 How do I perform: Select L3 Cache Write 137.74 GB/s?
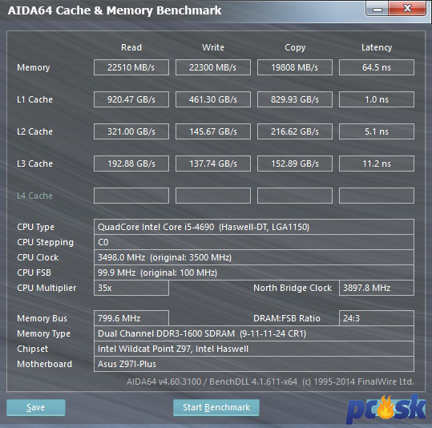[213, 164]
